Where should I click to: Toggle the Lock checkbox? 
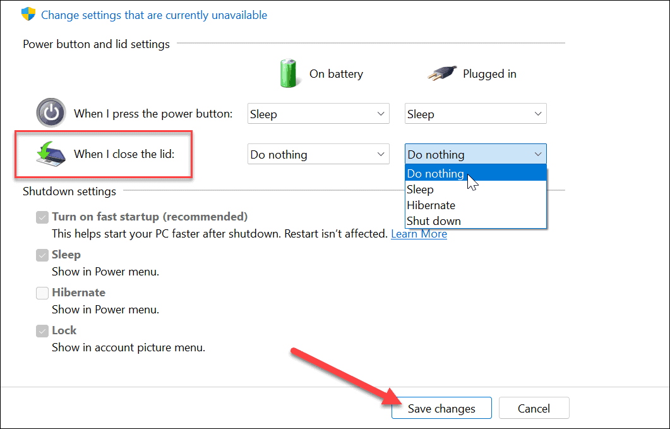pos(42,331)
